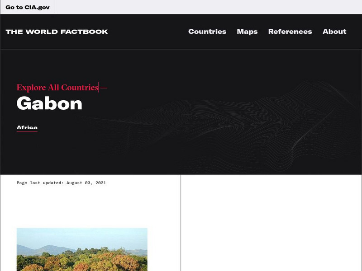
Task: Click the blank gray bar beside Go to CIA.gov
Action: coord(208,7)
